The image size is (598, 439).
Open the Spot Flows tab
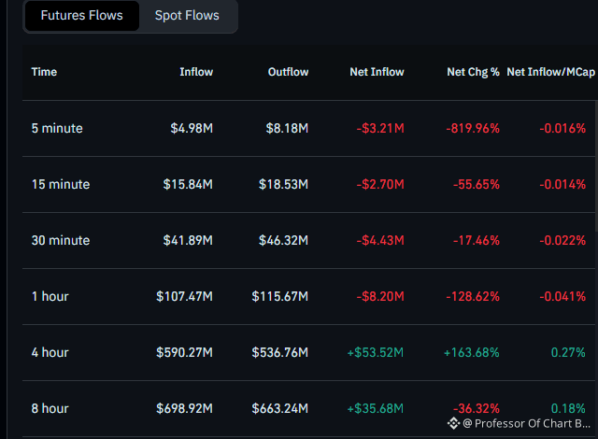(187, 16)
